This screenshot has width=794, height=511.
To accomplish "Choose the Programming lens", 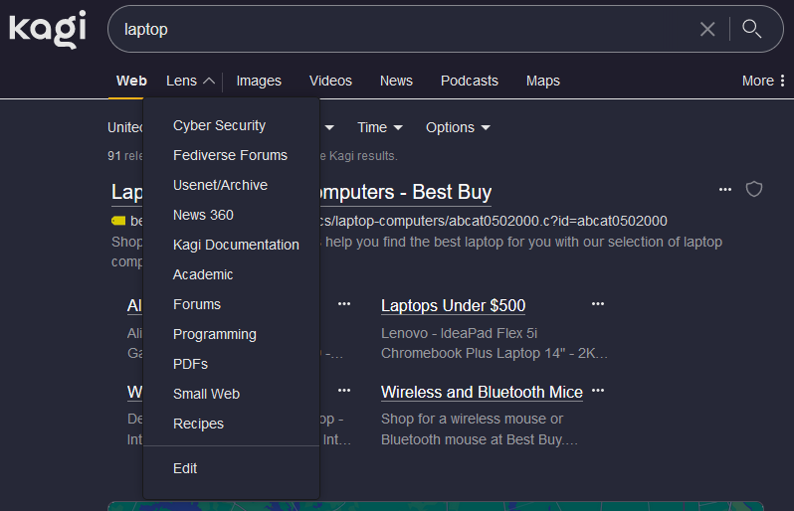I will pyautogui.click(x=214, y=334).
